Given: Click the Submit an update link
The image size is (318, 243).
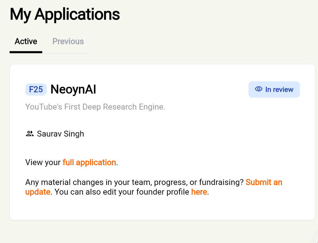Looking at the screenshot, I should 264,182.
